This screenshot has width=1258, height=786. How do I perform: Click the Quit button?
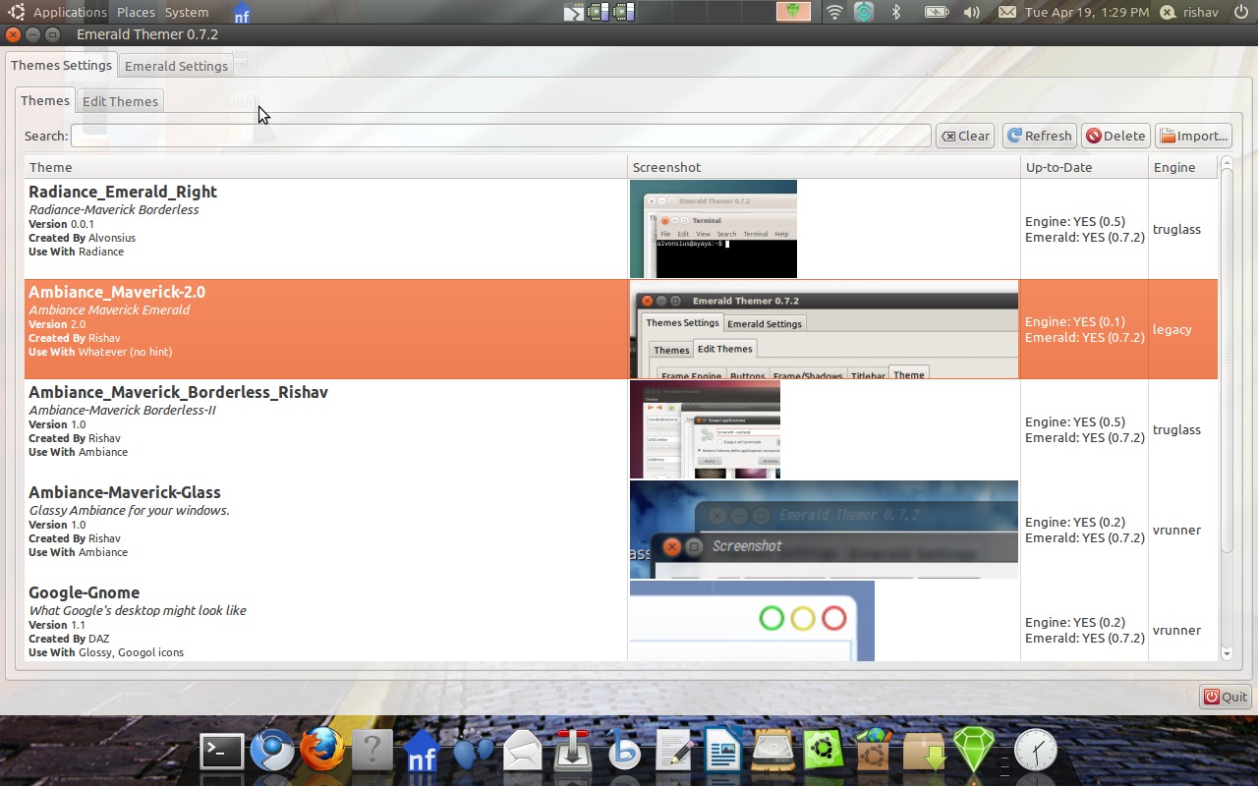coord(1225,697)
